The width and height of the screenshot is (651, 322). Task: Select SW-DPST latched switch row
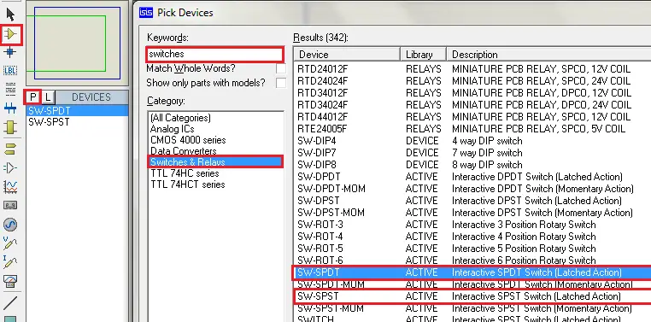[x=472, y=201]
